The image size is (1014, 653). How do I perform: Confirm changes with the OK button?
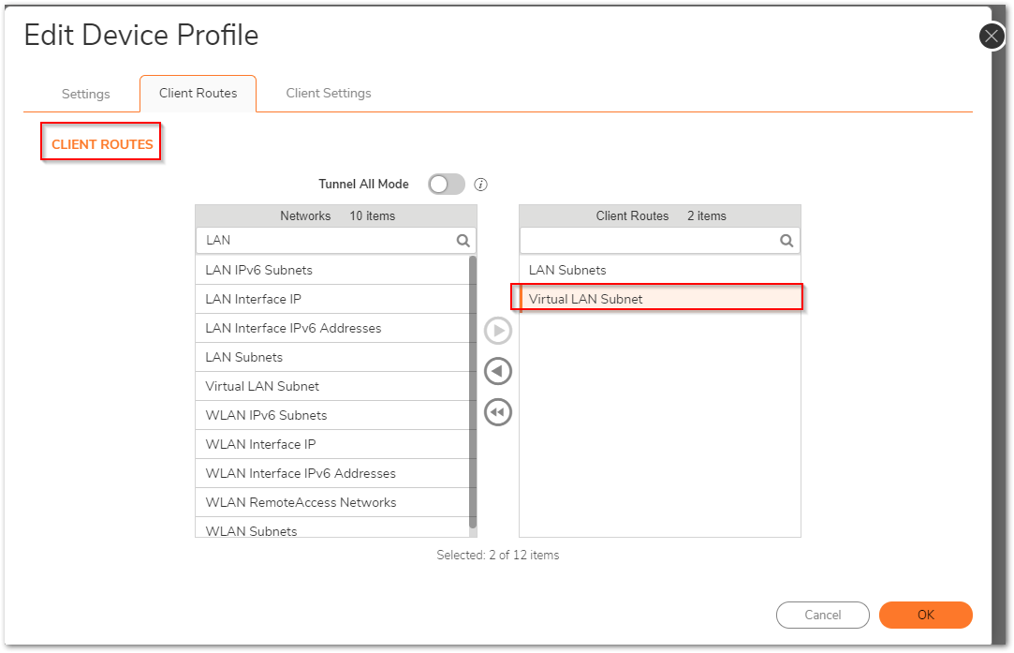coord(925,615)
